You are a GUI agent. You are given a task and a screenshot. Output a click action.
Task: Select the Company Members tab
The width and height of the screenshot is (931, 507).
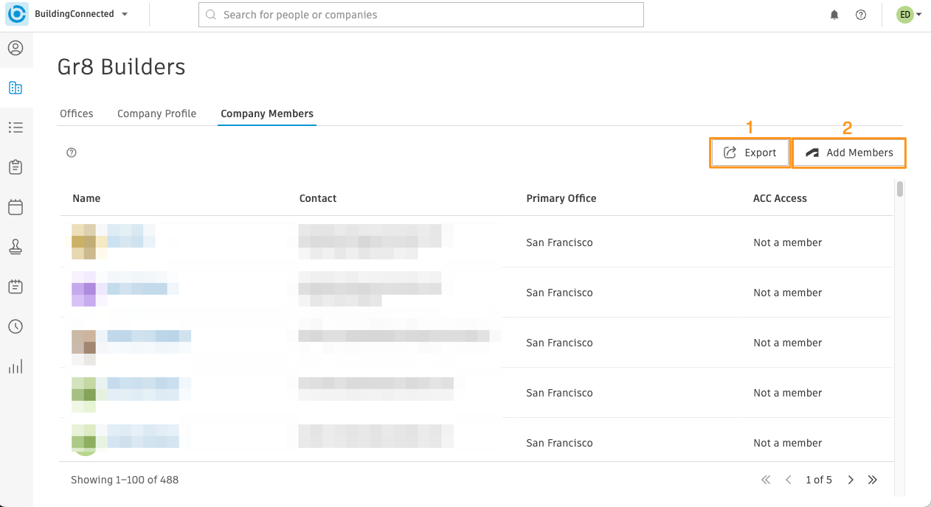267,113
